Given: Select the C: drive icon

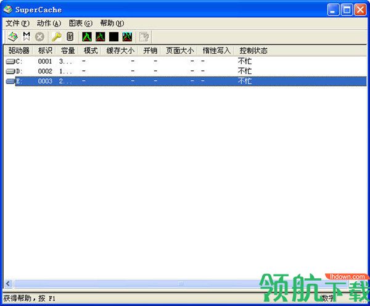Looking at the screenshot, I should coord(10,62).
